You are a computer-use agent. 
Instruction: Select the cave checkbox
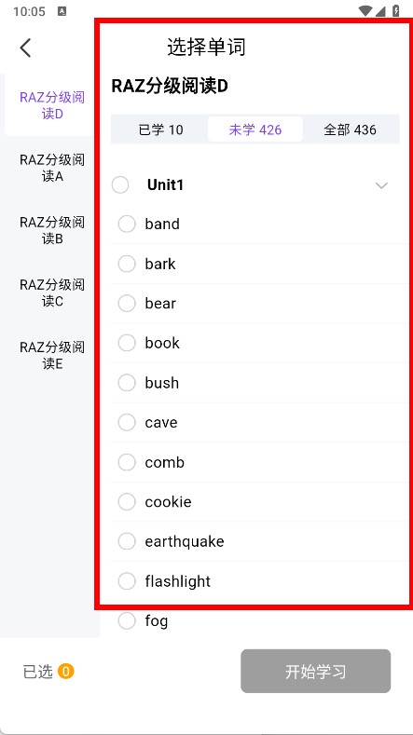pyautogui.click(x=127, y=422)
